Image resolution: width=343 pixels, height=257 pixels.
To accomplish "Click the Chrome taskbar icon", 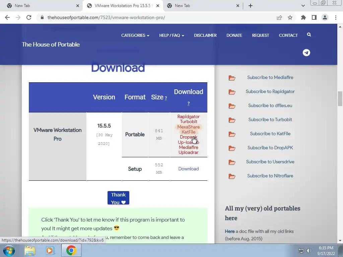I will tap(71, 250).
